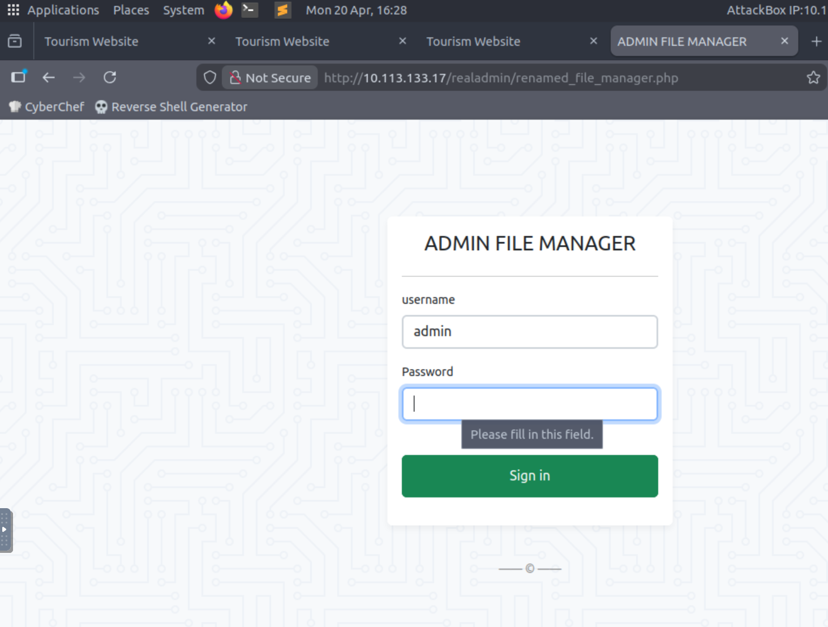Click the clock showing Mon 20 Apr, 16:28
The height and width of the screenshot is (627, 828).
pos(357,10)
